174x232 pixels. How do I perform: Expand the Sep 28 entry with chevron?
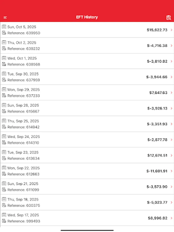pyautogui.click(x=171, y=108)
